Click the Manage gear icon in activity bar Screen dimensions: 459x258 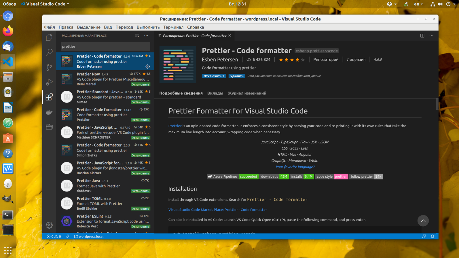tap(49, 225)
